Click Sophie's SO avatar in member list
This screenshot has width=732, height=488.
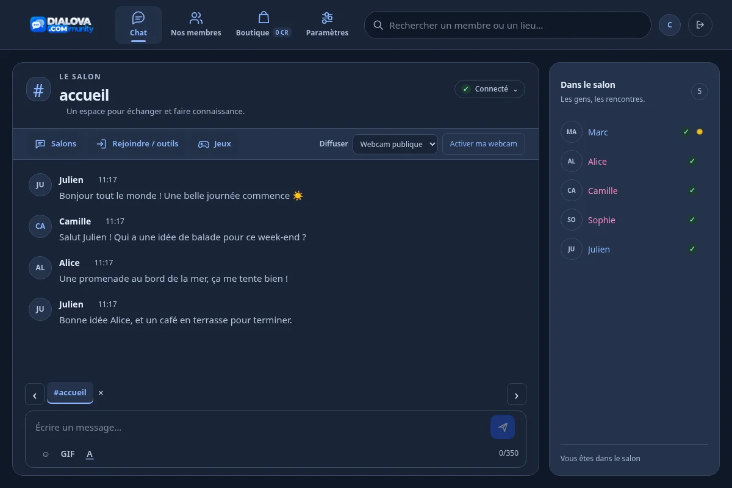click(572, 220)
